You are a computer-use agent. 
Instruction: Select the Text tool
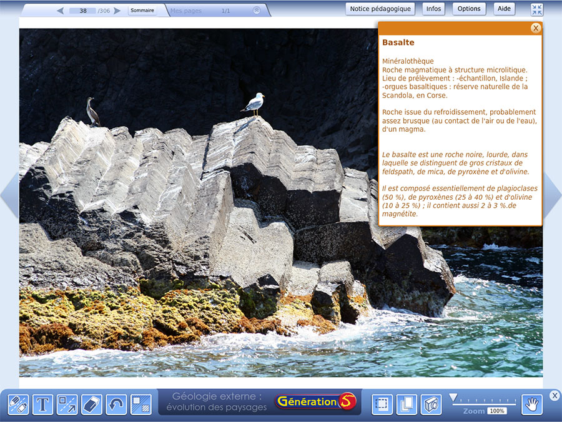[x=42, y=405]
